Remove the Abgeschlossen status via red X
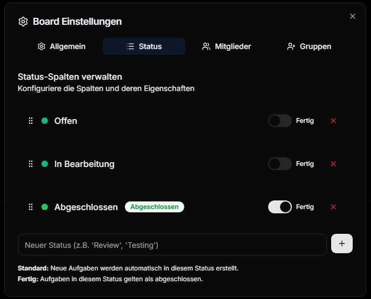Viewport: 371px width, 299px height. click(x=333, y=207)
